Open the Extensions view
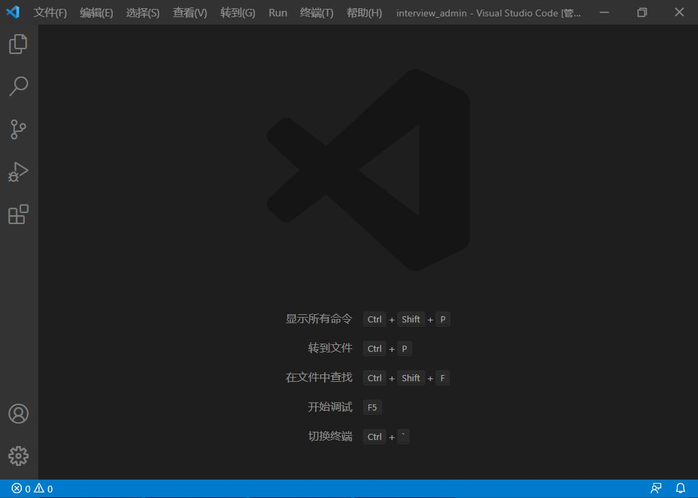 click(x=18, y=215)
